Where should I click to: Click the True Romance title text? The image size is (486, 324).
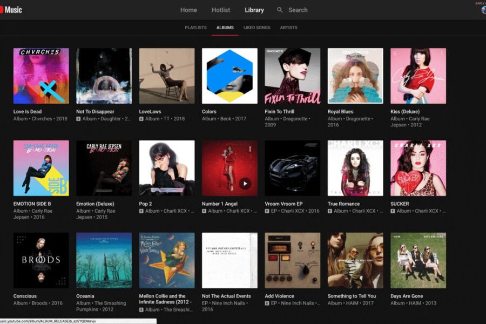(x=344, y=204)
